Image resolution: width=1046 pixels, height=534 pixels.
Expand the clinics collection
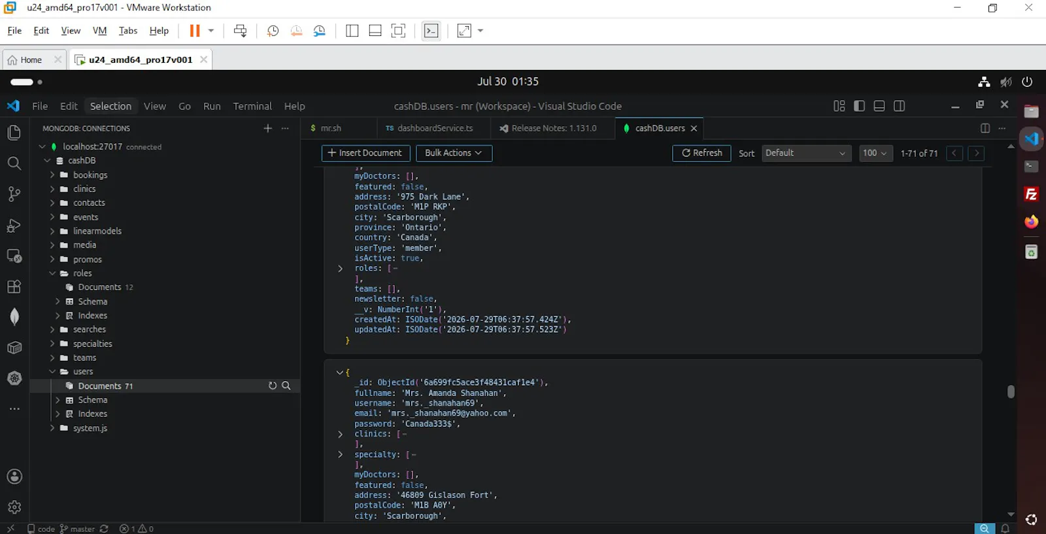[x=52, y=189]
